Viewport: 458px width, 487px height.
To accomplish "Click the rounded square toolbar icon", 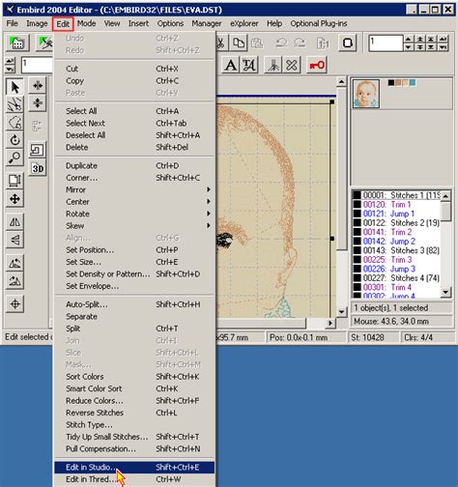I will [x=348, y=43].
